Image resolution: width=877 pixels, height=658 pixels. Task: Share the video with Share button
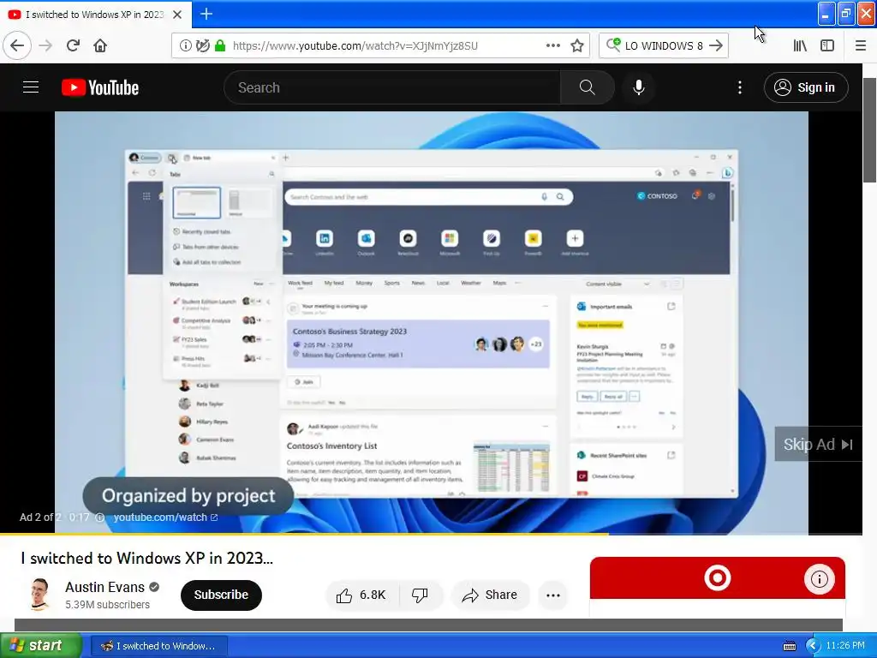(x=490, y=595)
